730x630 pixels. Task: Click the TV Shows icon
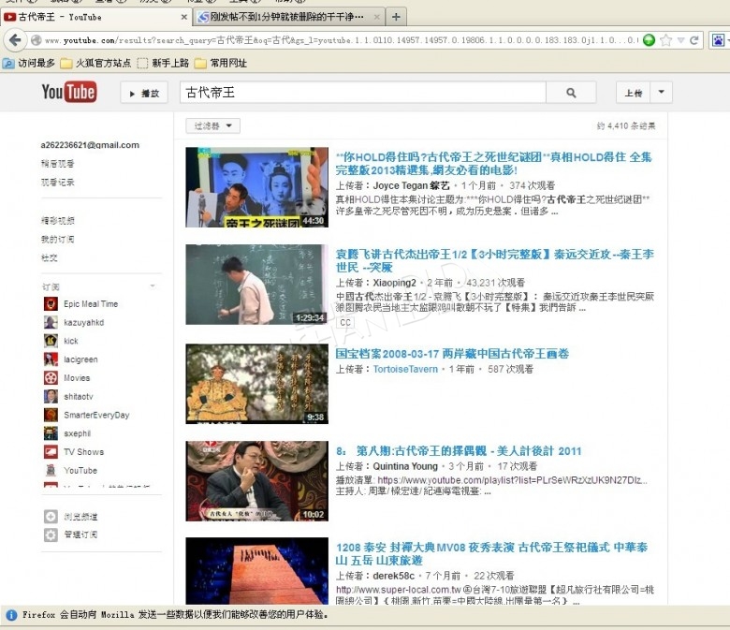tap(51, 451)
